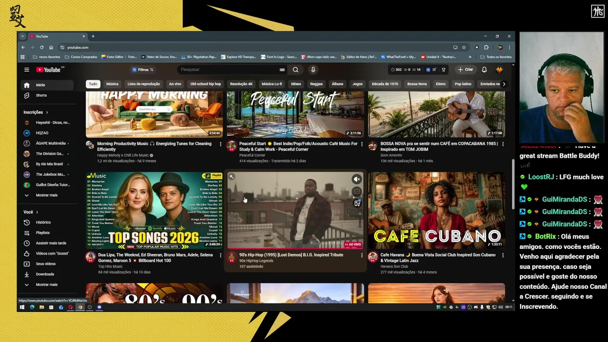Select the Lista de reprodução chip
Screen dimensions: 608x342
pos(143,84)
